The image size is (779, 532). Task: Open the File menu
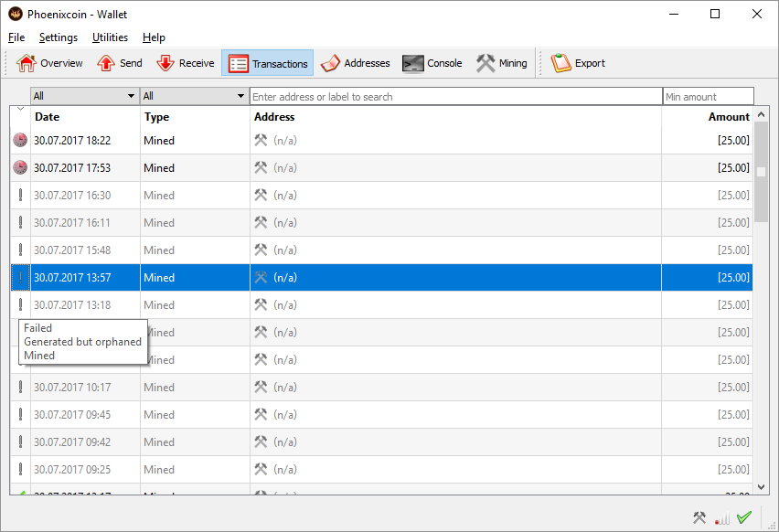pos(16,37)
